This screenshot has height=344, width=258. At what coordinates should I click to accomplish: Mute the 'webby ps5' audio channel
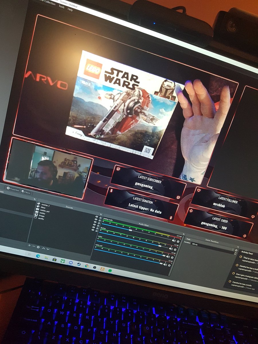point(165,265)
